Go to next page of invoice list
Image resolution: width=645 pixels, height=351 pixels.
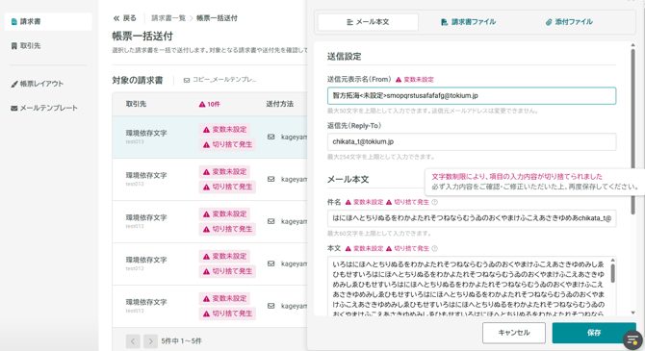pos(150,341)
